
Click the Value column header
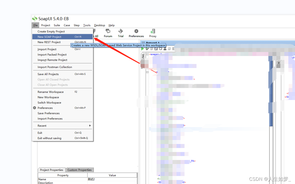coord(112,175)
